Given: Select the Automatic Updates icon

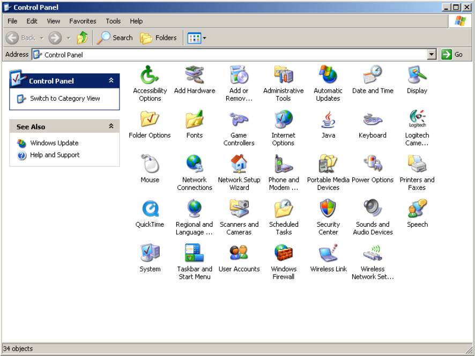Looking at the screenshot, I should [x=328, y=83].
